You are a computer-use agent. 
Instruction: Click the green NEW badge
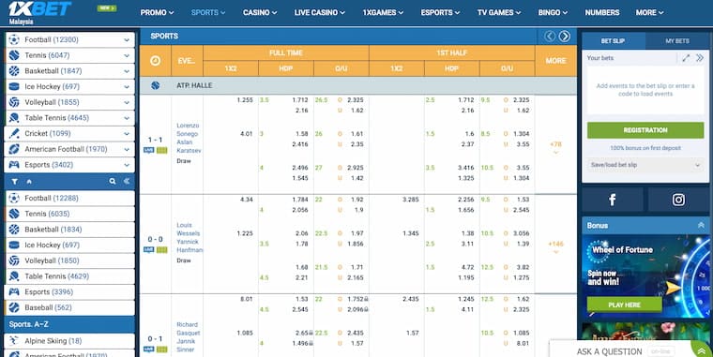pyautogui.click(x=107, y=8)
